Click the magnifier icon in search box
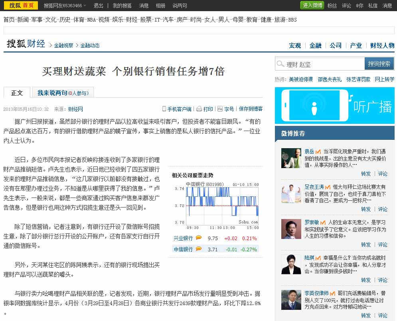 (x=280, y=64)
